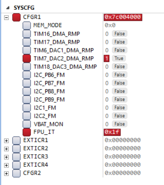Screen dimensions: 164x185
Task: Select the FPU_IT value 0x1f
Action: tap(112, 132)
